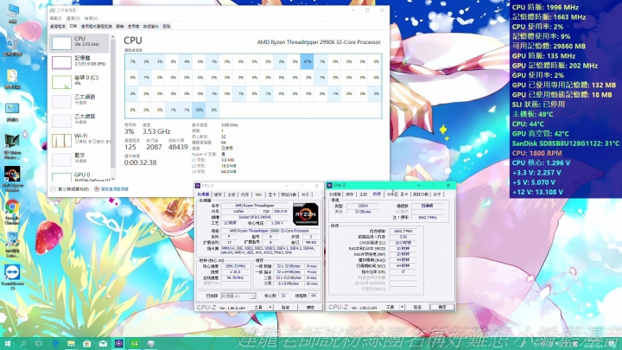This screenshot has height=350, width=622.
Task: Select GPU 0 item in sidebar
Action: 79,176
